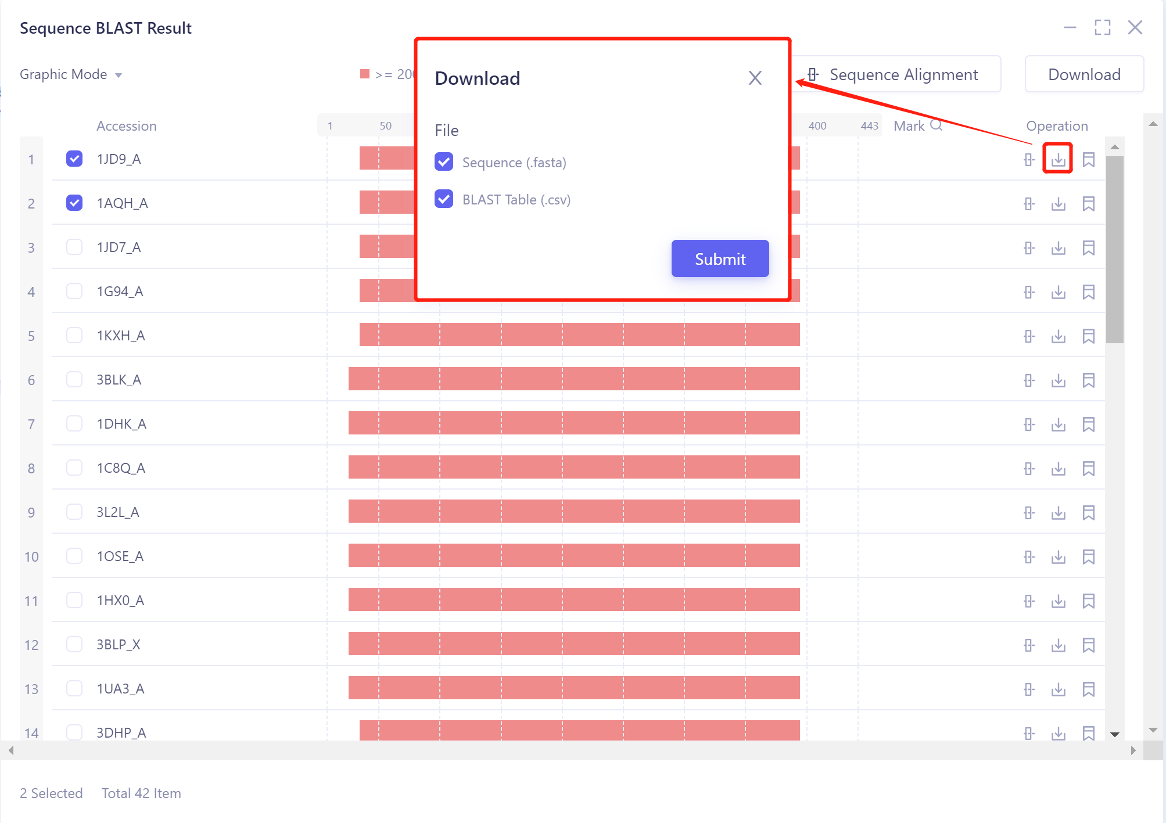Click the download icon for row 1OSE_A
1166x823 pixels.
[x=1058, y=557]
